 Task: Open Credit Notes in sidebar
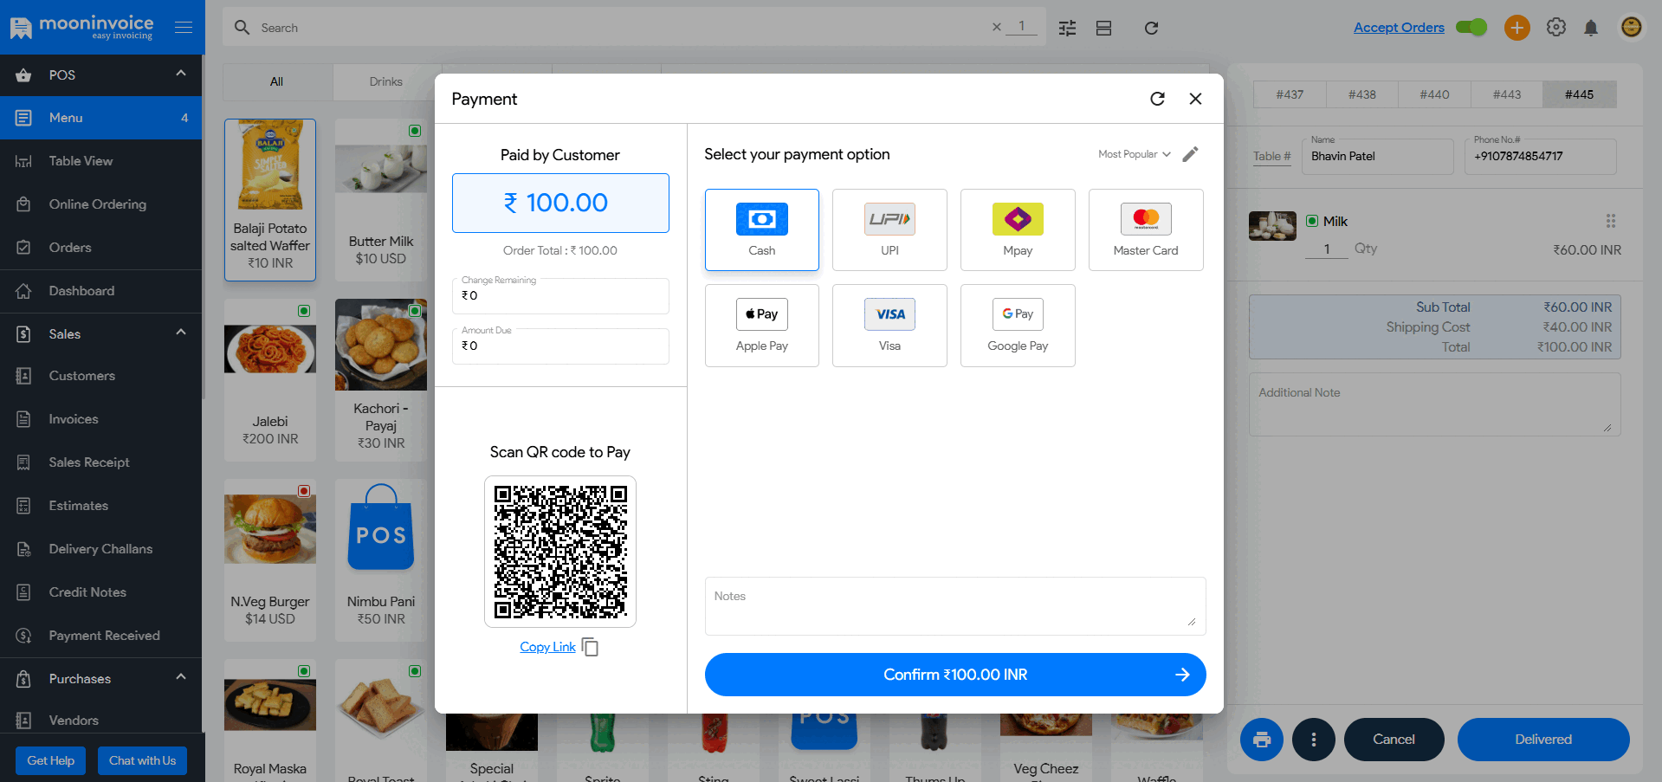click(x=101, y=592)
